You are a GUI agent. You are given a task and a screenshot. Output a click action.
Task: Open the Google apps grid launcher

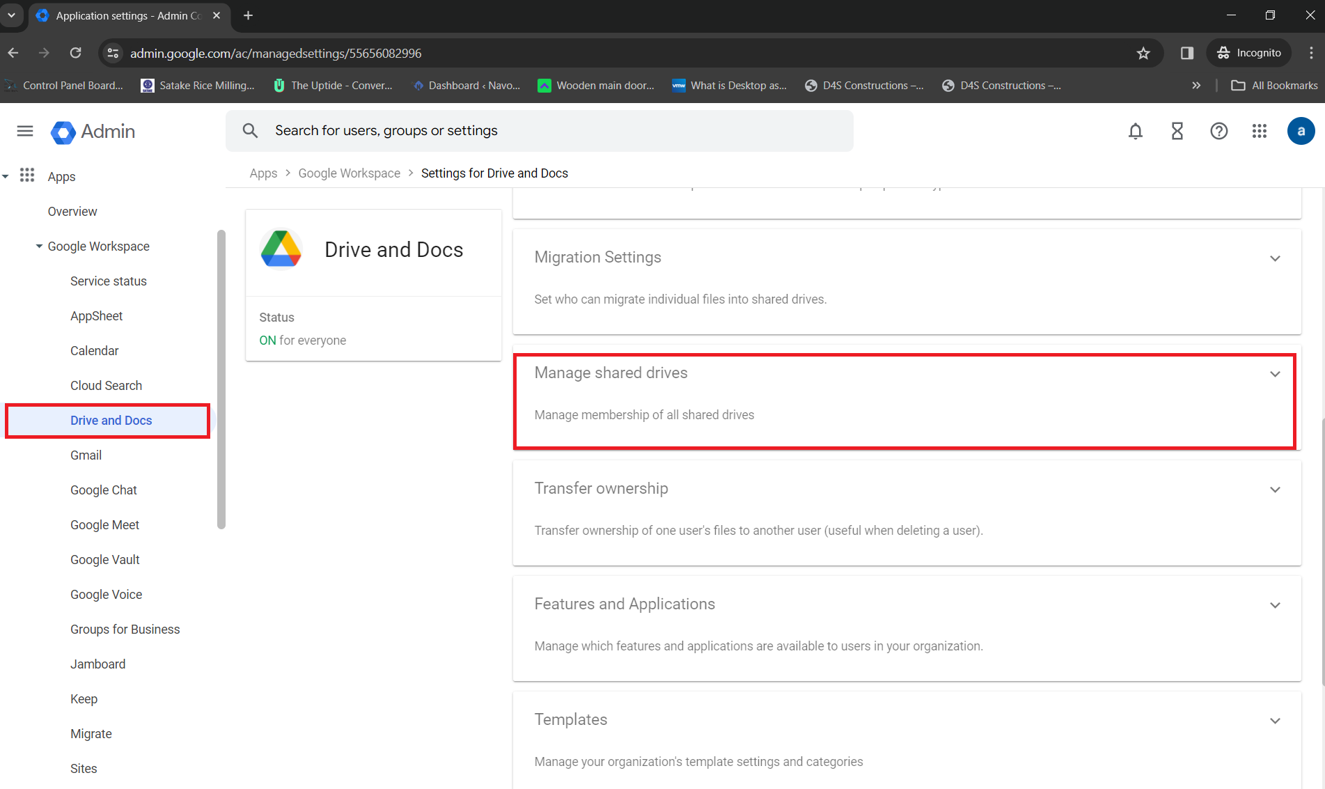click(1260, 131)
